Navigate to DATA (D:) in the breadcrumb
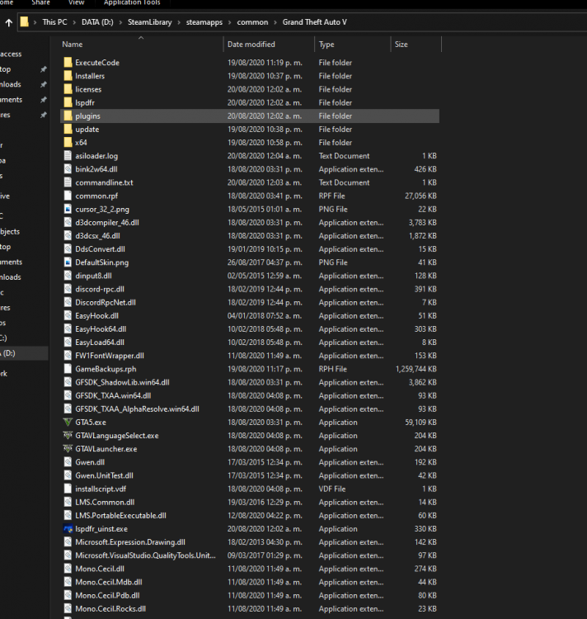Screen dimensions: 587x619 (x=97, y=22)
